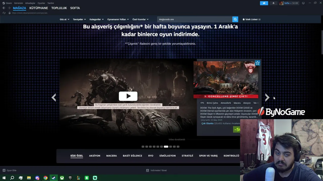Jump to the first carousel dot
Viewport: 323px width, 181px height.
point(143,147)
